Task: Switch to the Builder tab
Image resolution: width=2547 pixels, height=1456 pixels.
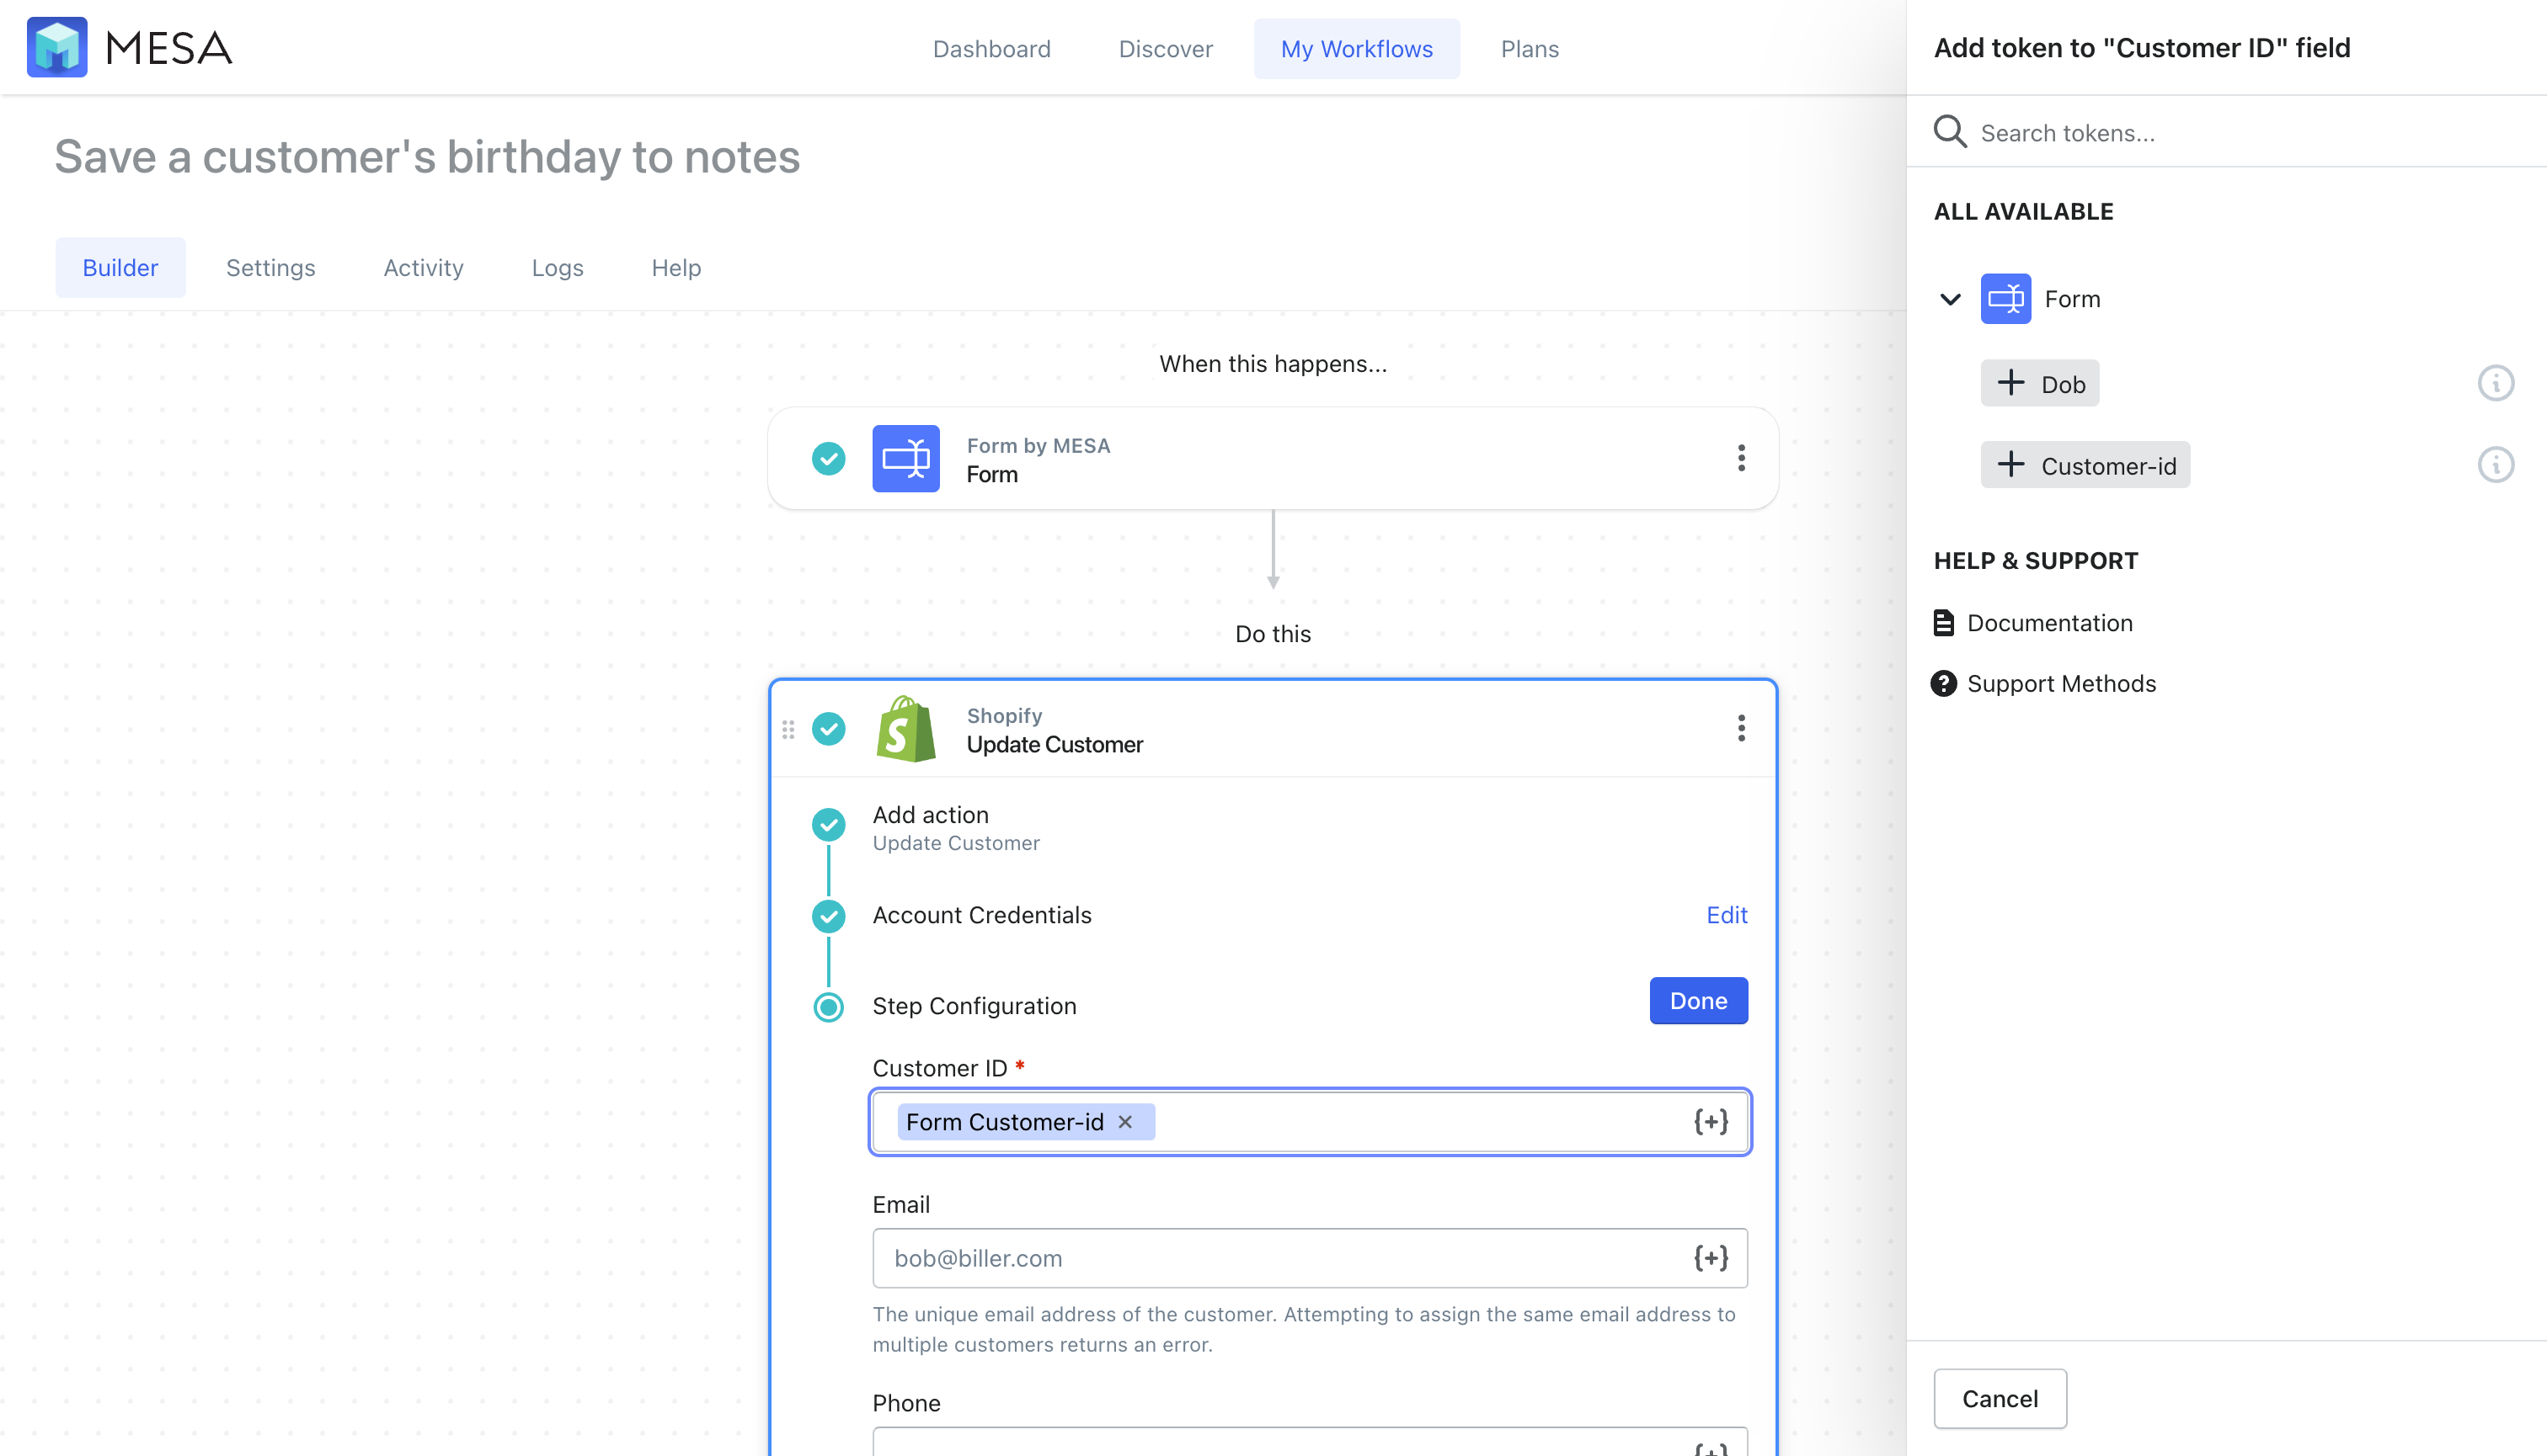Action: coord(120,268)
